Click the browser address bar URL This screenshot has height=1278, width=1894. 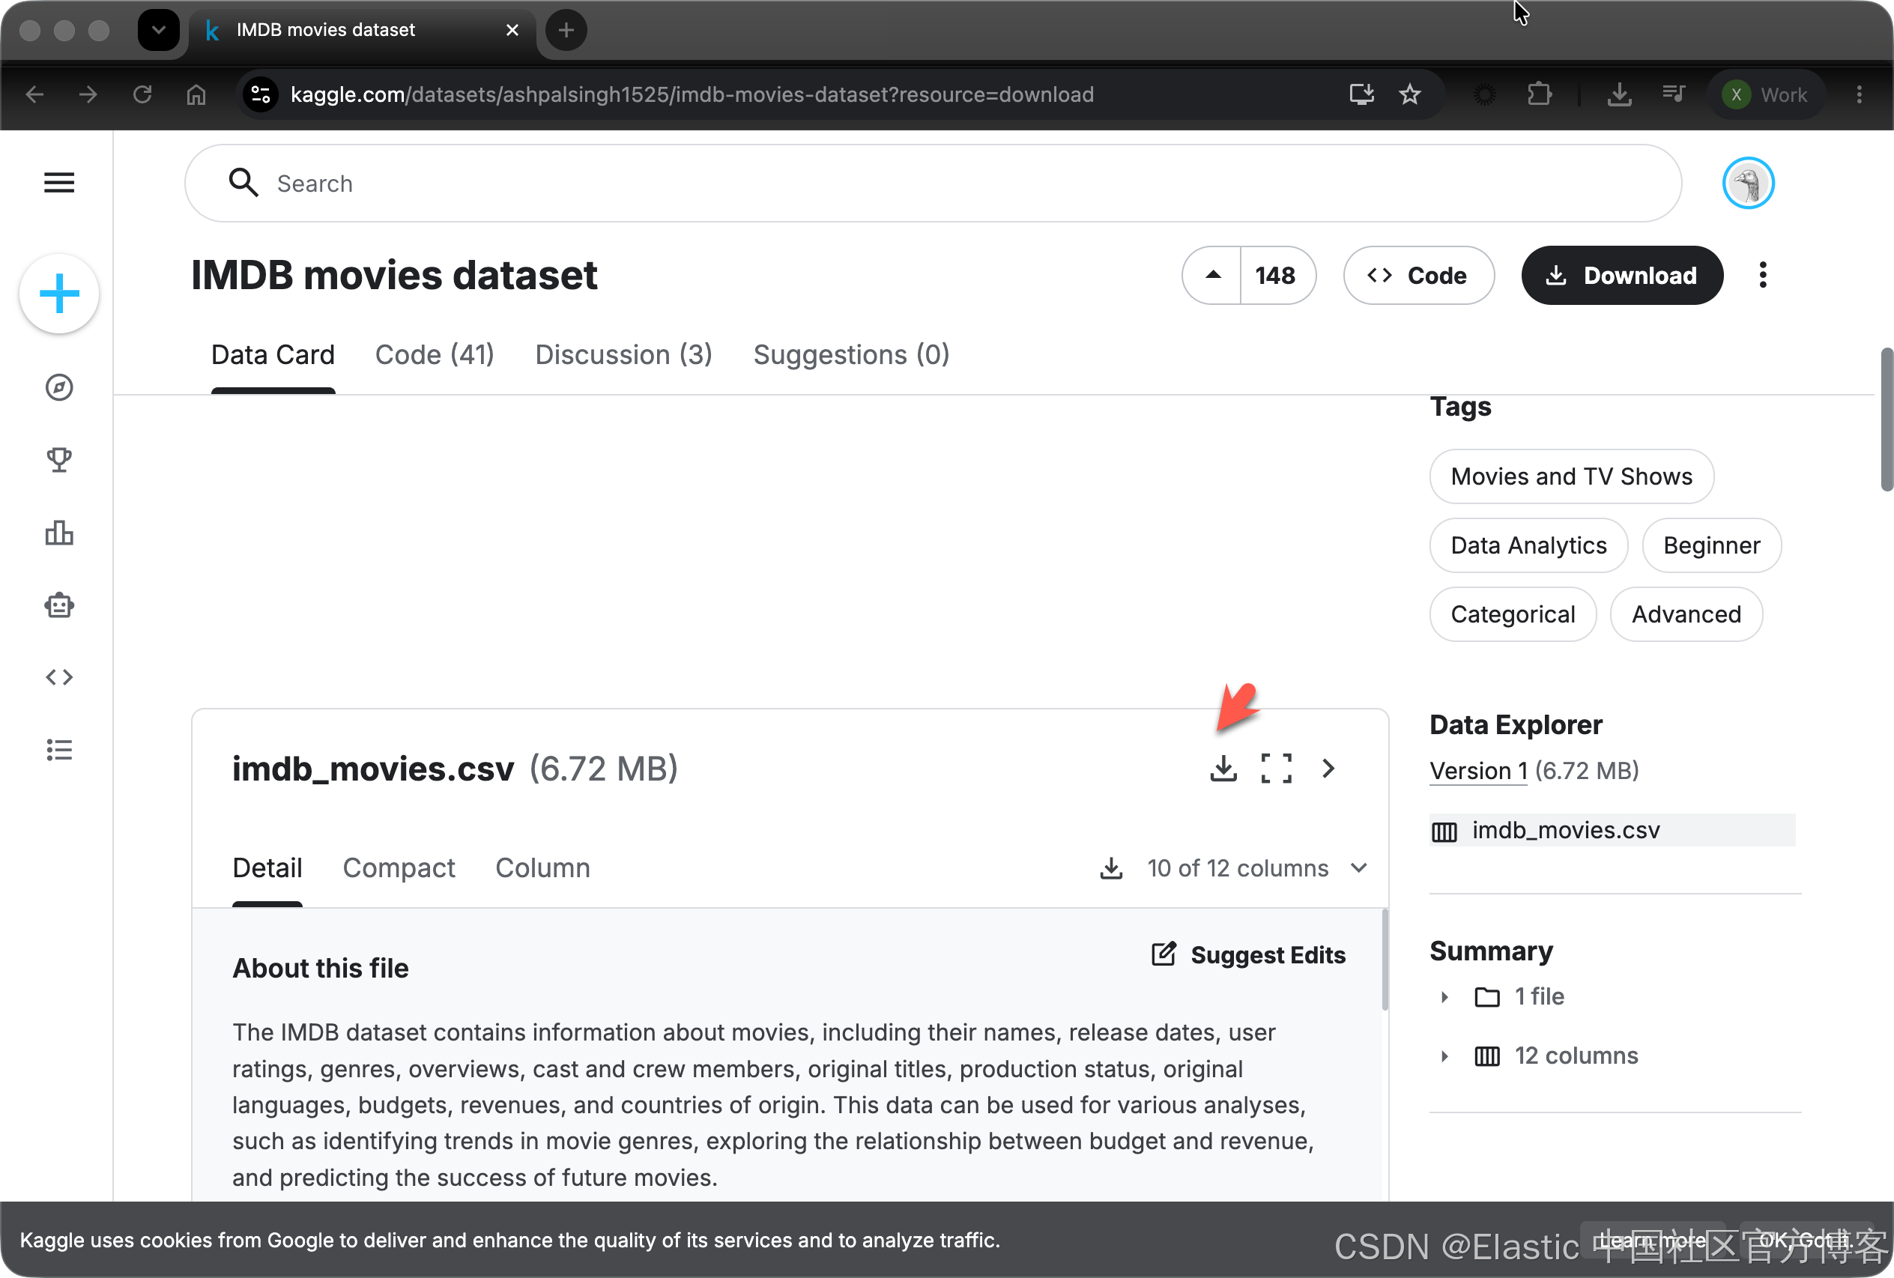692,94
